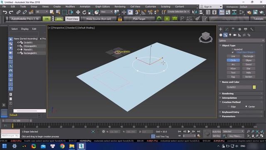
Task: Open the Utilities panel wrench tab
Action: tap(252, 29)
